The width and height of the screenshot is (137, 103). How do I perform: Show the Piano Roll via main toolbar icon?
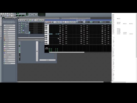point(5,16)
